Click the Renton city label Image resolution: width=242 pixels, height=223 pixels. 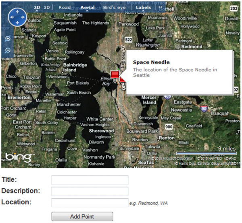167,138
